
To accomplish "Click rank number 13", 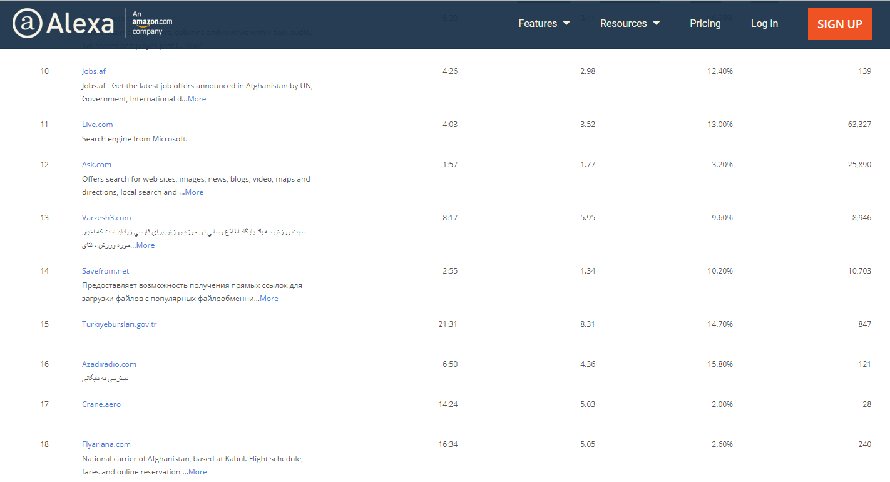I will pyautogui.click(x=44, y=218).
